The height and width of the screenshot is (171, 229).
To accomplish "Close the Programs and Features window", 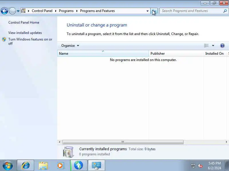I will click(224, 3).
